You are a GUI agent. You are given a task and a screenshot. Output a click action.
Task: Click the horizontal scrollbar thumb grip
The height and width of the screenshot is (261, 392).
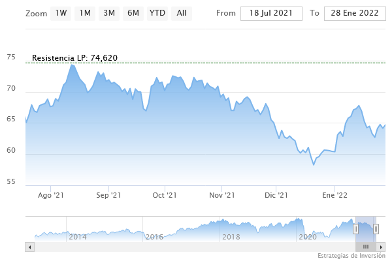[x=366, y=247]
